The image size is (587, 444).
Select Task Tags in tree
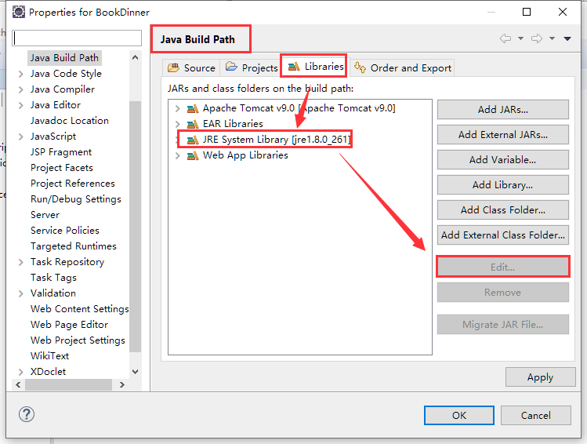point(53,278)
